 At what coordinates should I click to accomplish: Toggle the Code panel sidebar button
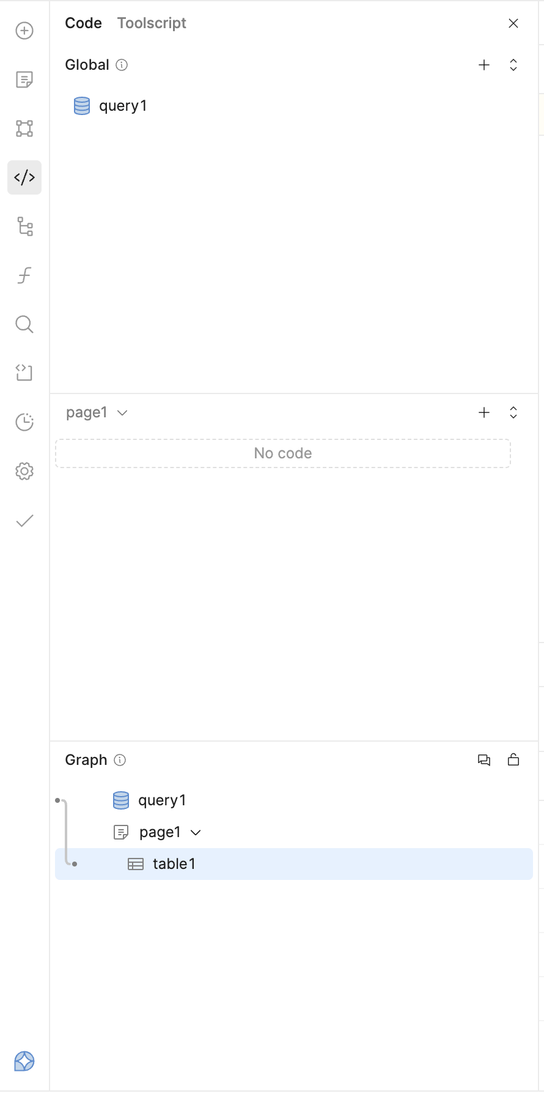click(x=24, y=177)
